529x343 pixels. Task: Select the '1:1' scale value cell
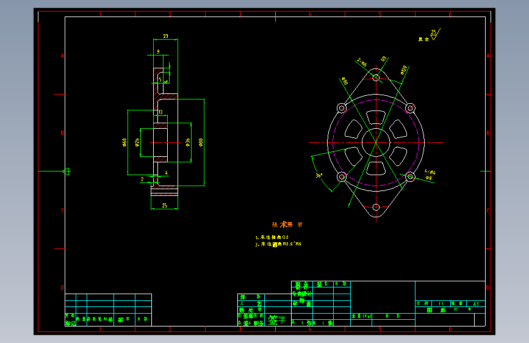coord(441,304)
